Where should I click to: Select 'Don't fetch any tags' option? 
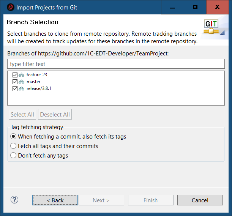click(x=14, y=156)
